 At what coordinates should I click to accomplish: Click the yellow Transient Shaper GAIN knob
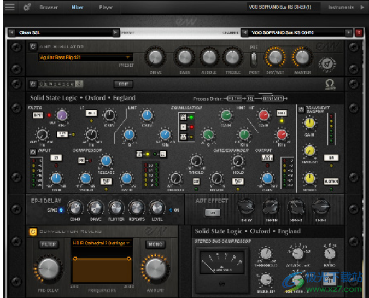(x=310, y=123)
